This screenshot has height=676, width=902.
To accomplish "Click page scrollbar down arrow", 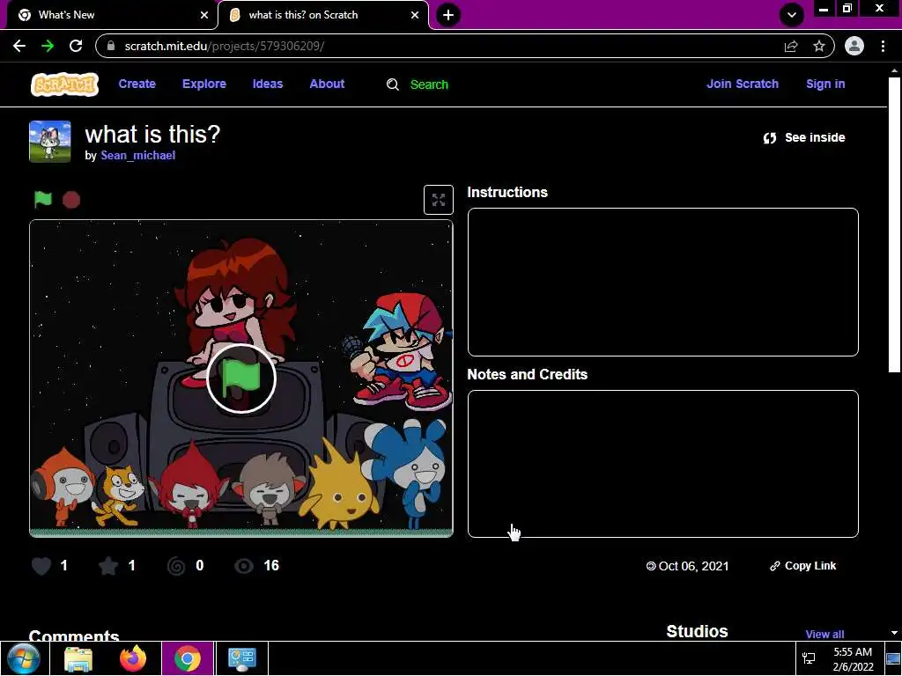I will [894, 633].
